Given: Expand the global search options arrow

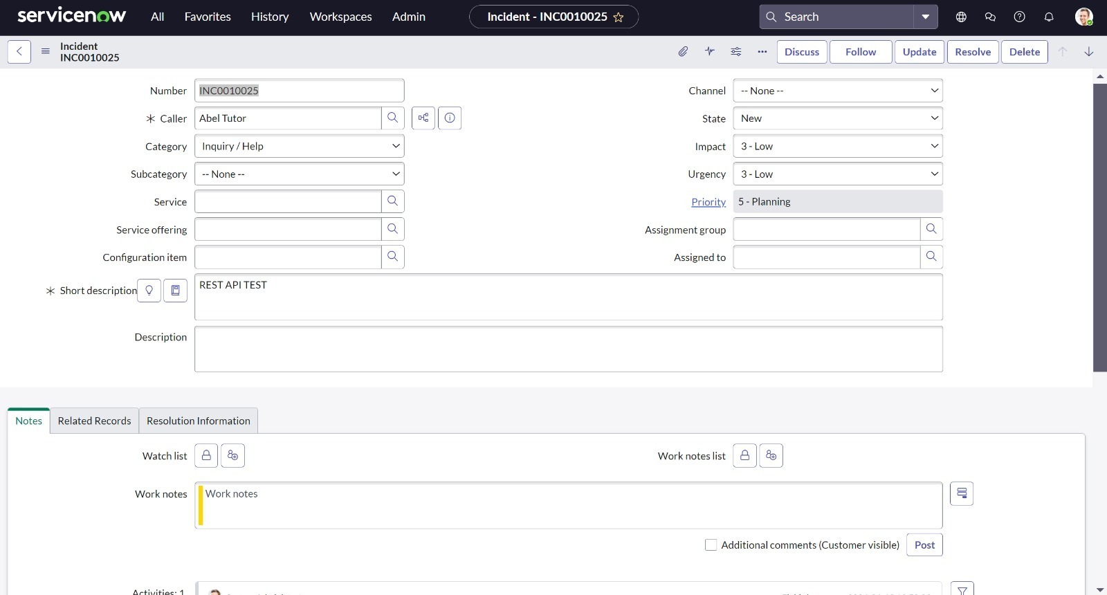Looking at the screenshot, I should (926, 17).
